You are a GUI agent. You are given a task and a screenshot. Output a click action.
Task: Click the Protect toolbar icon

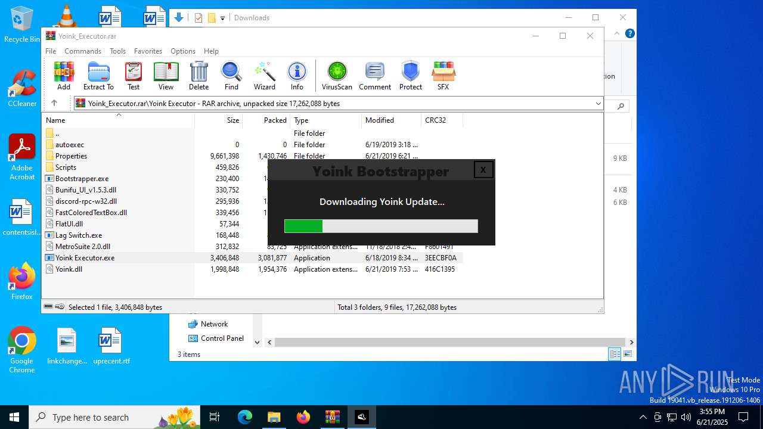[411, 76]
